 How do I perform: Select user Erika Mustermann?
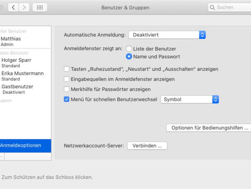point(22,76)
